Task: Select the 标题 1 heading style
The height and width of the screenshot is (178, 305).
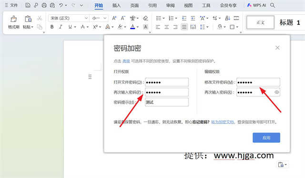Action: point(290,22)
